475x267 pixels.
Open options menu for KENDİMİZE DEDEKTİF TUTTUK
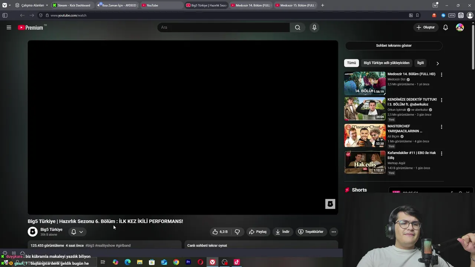441,100
